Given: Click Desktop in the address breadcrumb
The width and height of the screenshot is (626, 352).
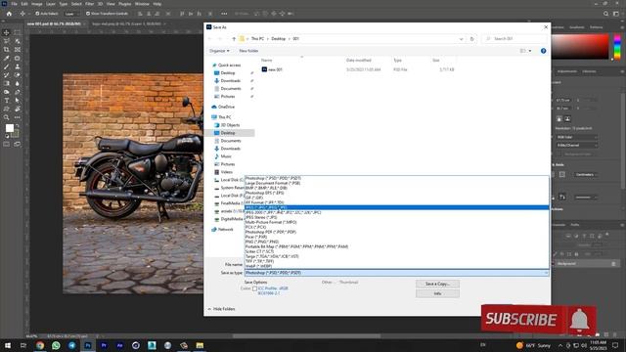Looking at the screenshot, I should (x=278, y=39).
